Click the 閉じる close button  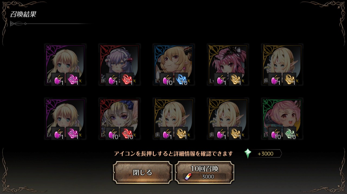143,173
